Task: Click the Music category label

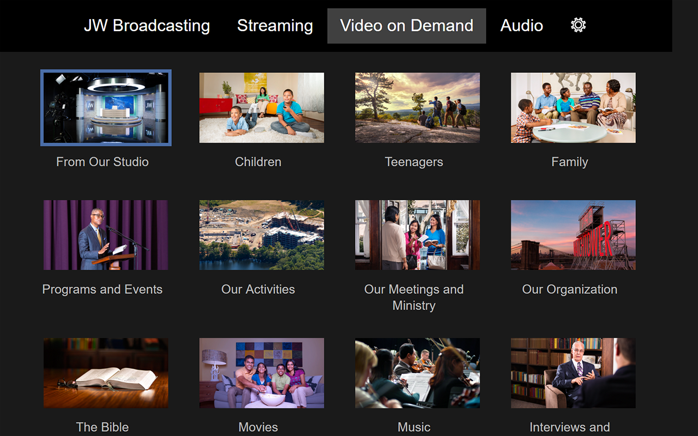Action: tap(413, 427)
